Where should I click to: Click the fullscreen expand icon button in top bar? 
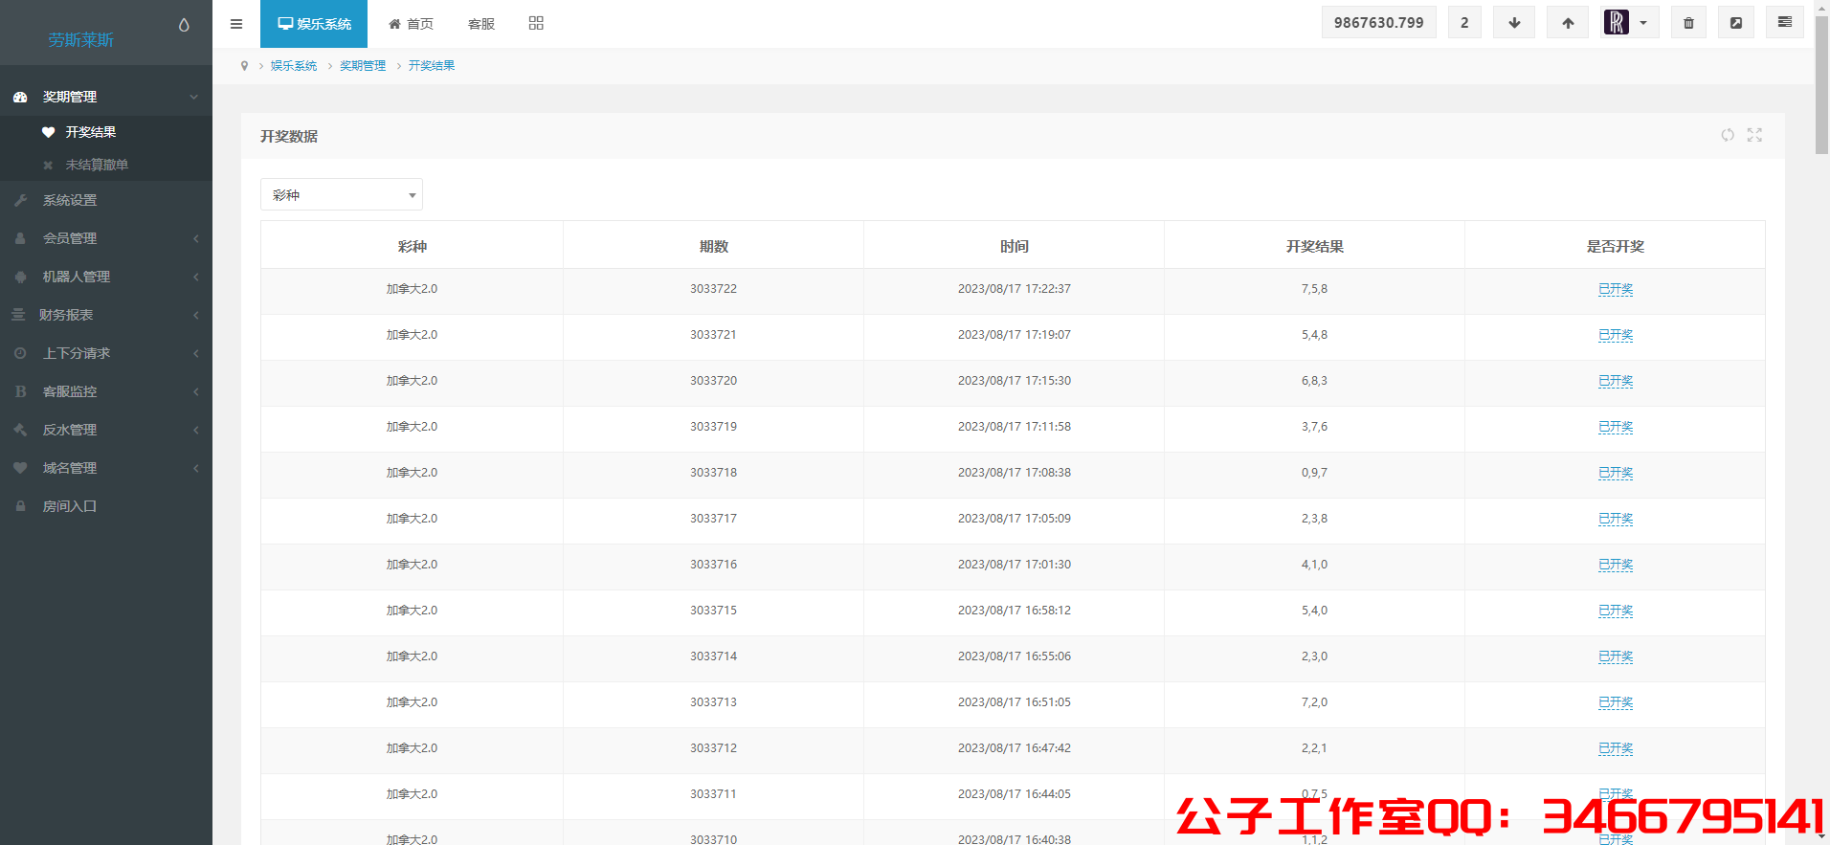(x=1736, y=23)
